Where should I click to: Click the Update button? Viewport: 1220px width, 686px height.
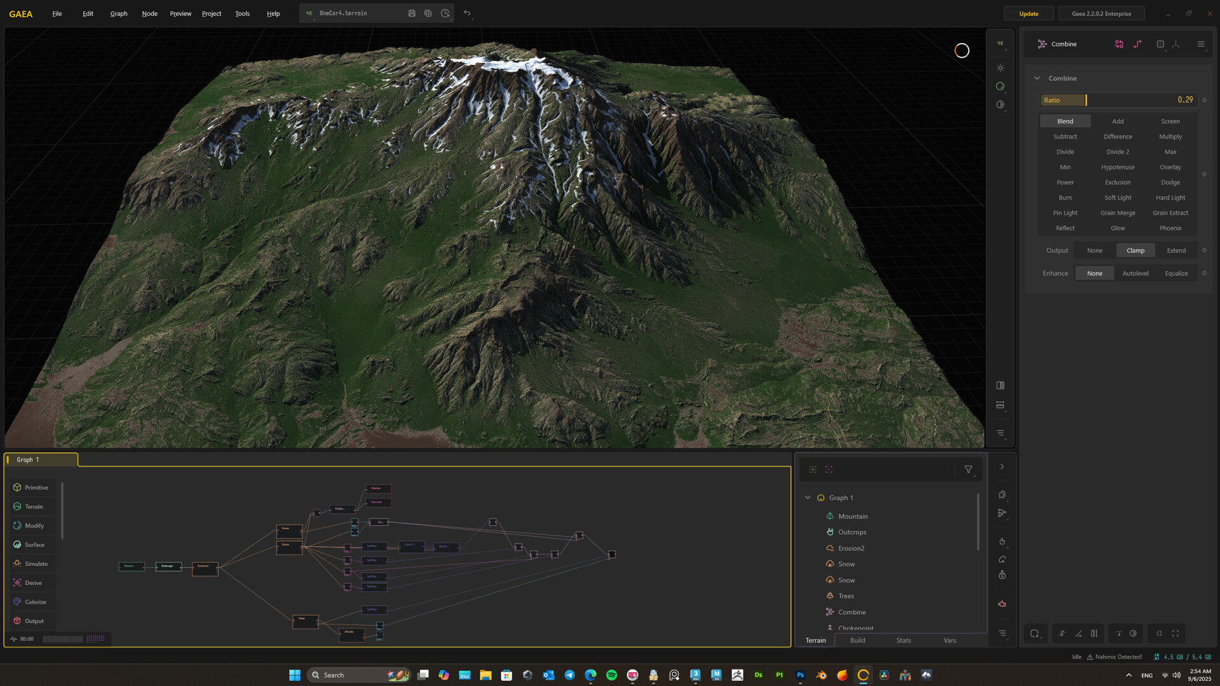(1028, 13)
